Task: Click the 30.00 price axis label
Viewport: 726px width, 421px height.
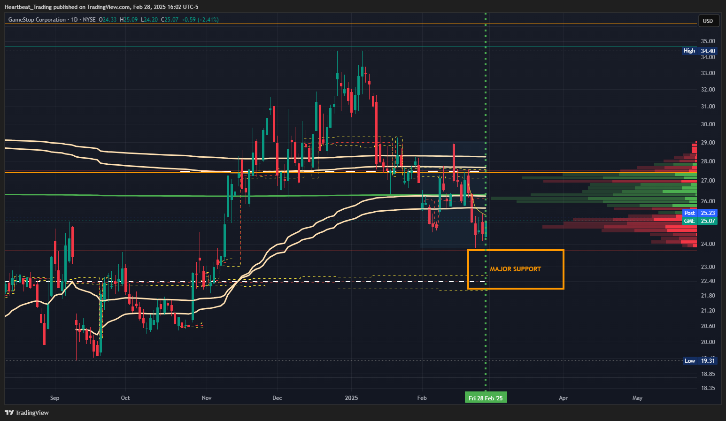Action: 708,124
